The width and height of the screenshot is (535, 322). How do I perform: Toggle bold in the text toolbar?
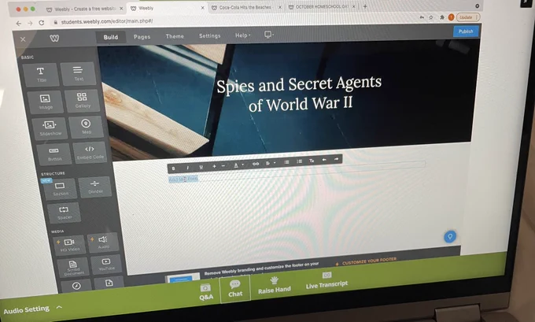tap(173, 168)
